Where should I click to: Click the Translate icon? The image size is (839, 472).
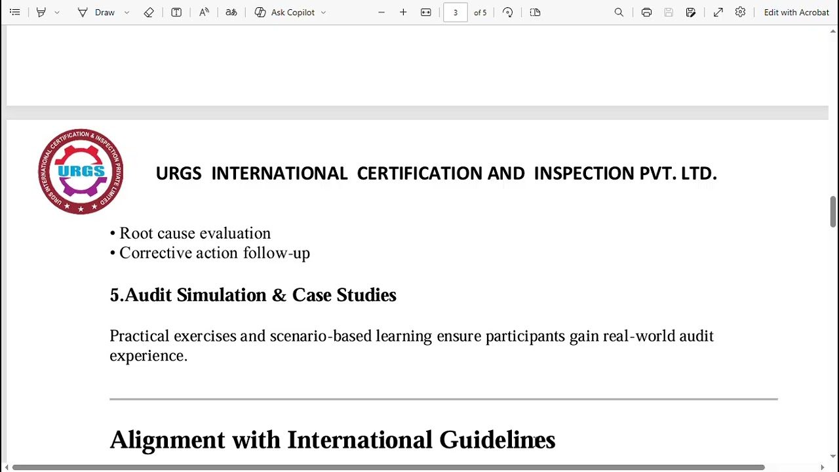(231, 12)
